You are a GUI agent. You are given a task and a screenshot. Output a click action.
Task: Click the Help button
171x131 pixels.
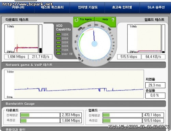tap(105, 19)
